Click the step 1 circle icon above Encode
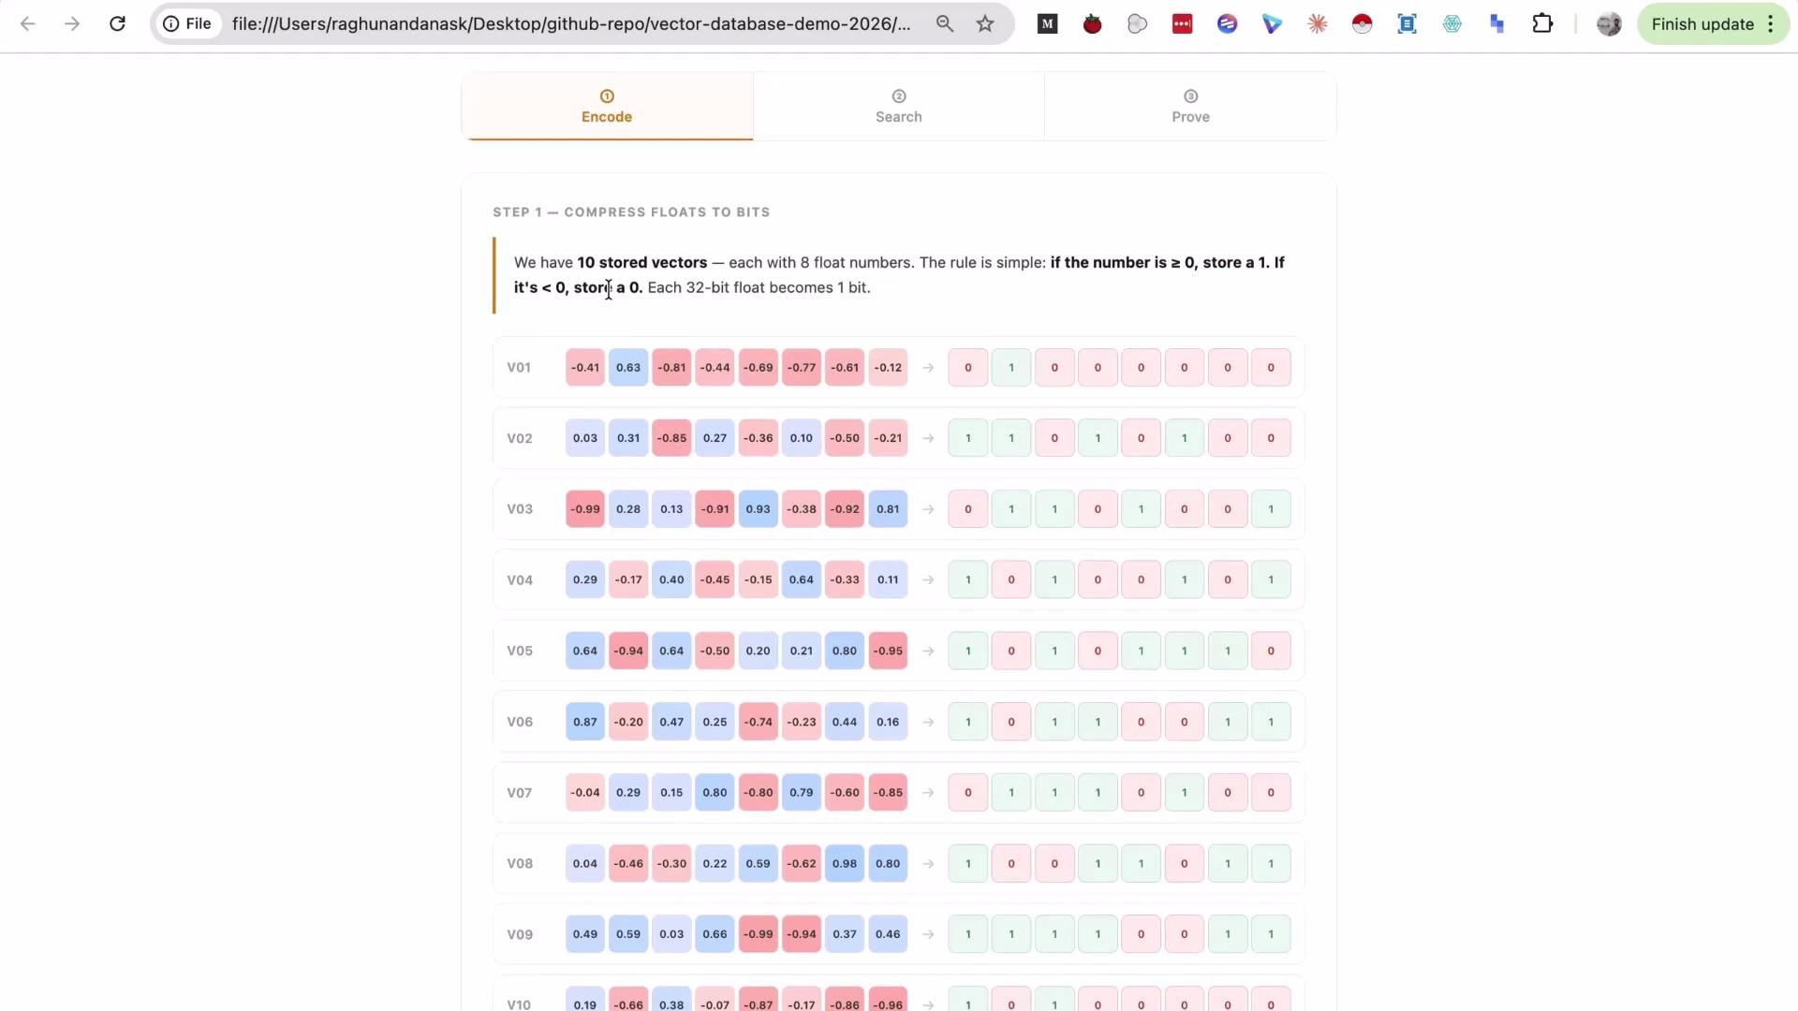This screenshot has width=1798, height=1011. 607,95
